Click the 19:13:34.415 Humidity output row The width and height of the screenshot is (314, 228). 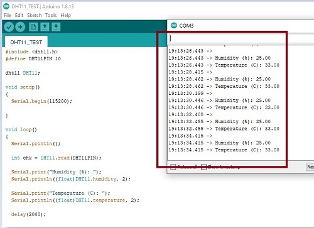[220, 143]
